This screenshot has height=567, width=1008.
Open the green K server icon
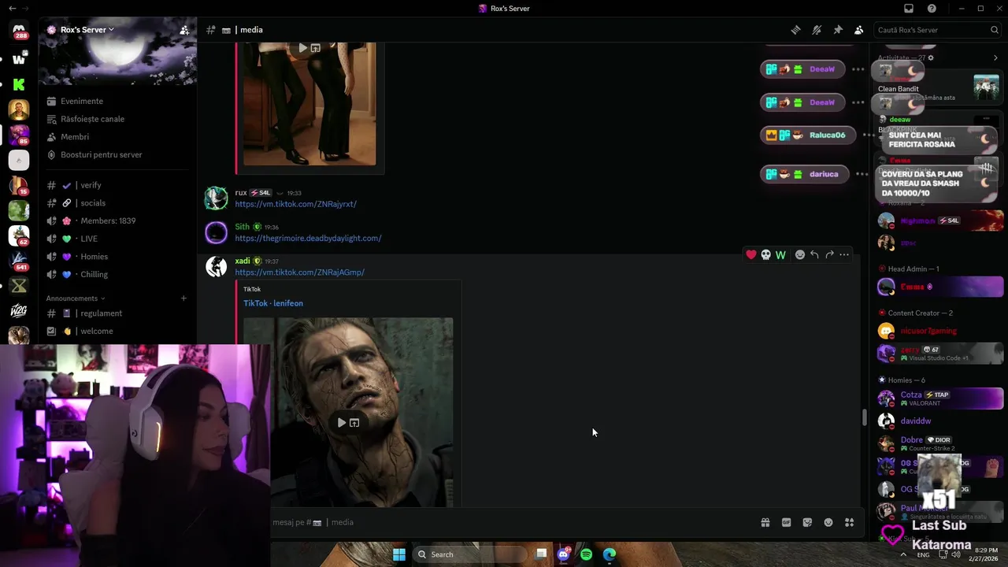pos(19,84)
